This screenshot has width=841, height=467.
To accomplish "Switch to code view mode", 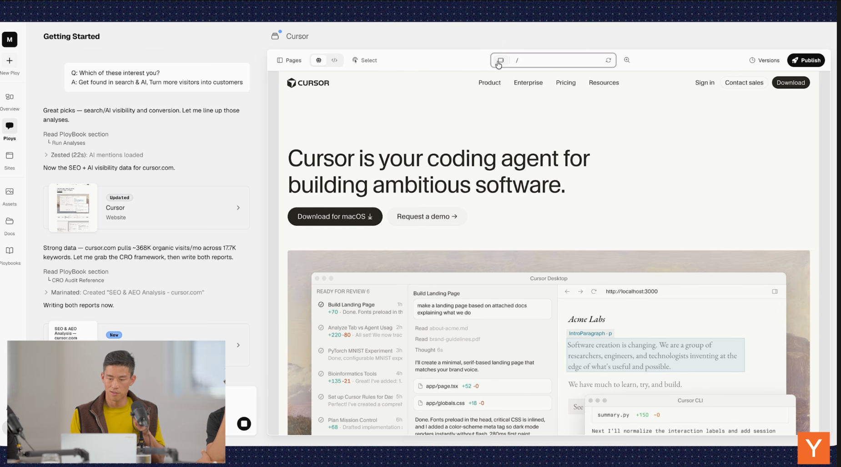I will [334, 60].
